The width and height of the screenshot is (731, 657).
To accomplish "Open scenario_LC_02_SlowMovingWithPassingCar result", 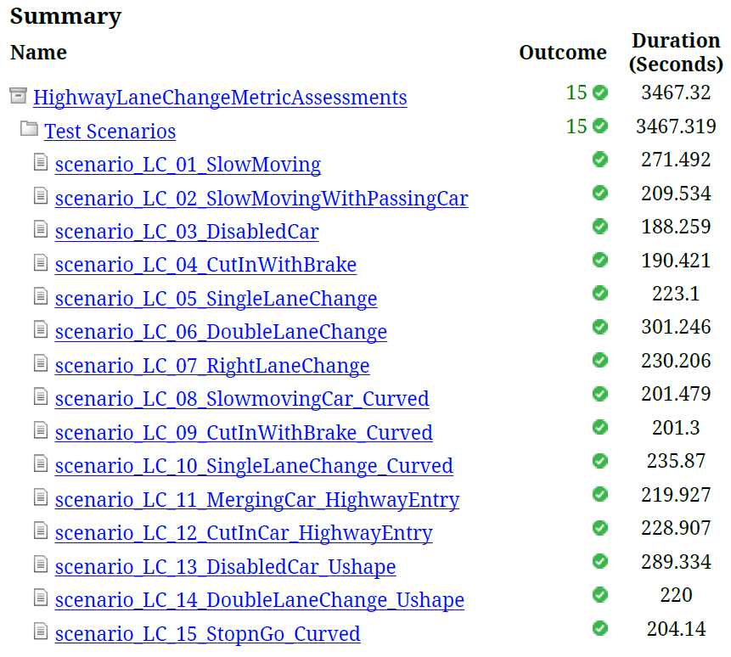I will click(261, 199).
